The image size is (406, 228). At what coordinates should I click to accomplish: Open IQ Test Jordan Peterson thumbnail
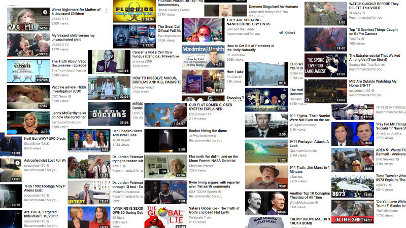89,193
